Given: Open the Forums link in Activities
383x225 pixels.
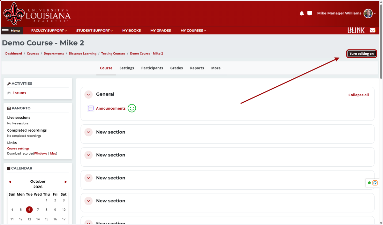Looking at the screenshot, I should coord(19,93).
